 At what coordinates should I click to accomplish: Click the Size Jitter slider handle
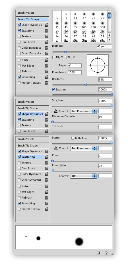point(112,106)
